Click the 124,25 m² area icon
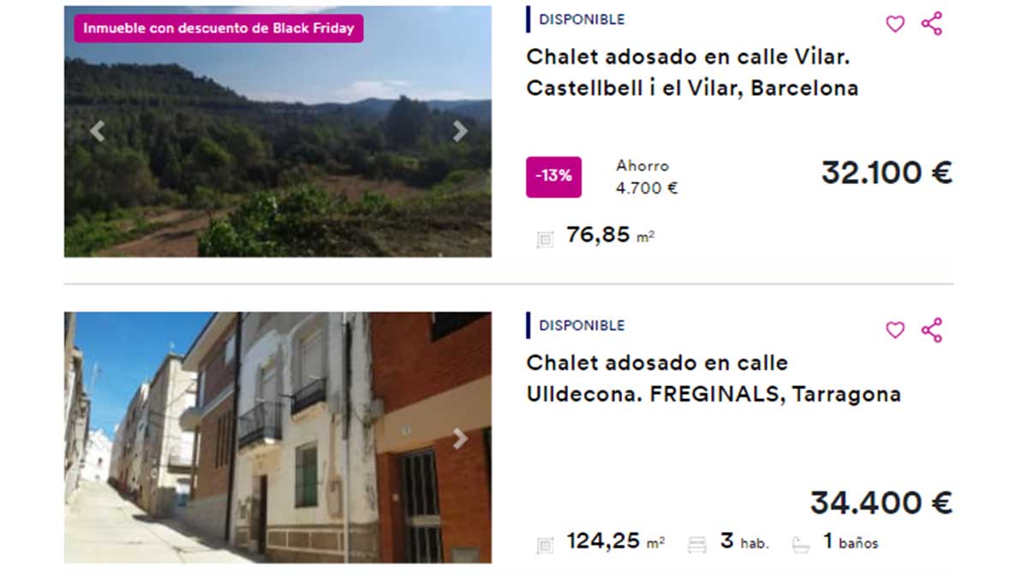 point(545,545)
